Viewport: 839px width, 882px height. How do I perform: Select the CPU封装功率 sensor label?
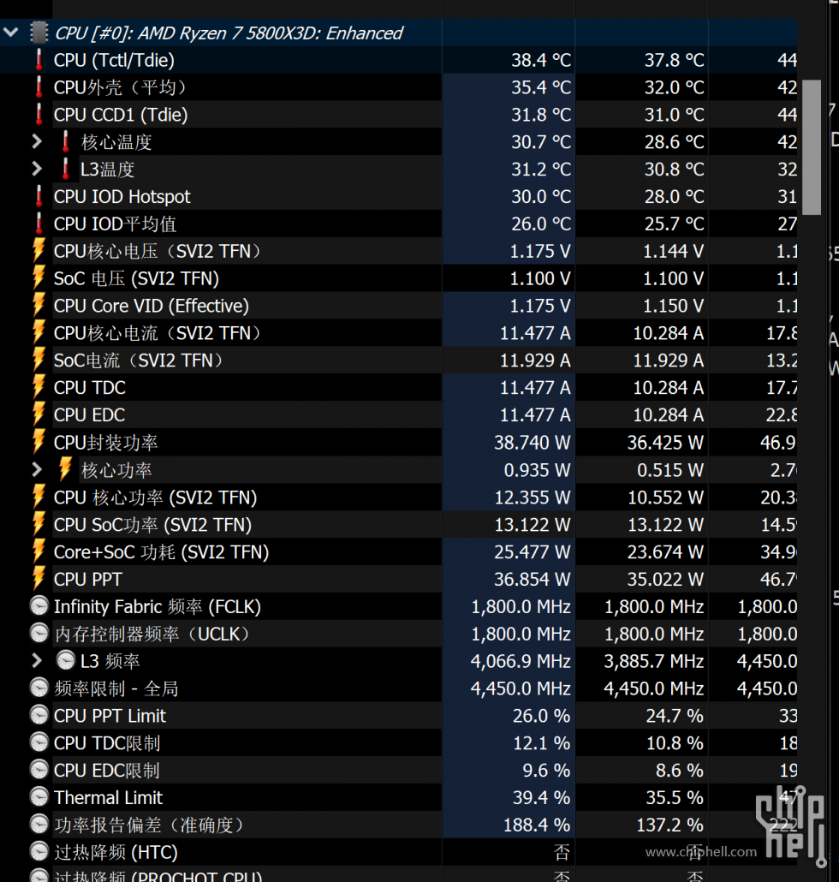tap(105, 443)
